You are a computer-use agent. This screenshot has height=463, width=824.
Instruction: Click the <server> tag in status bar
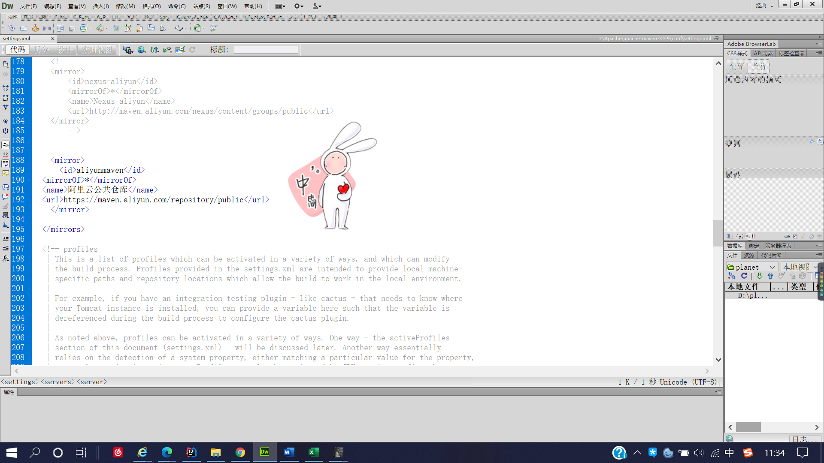click(92, 382)
